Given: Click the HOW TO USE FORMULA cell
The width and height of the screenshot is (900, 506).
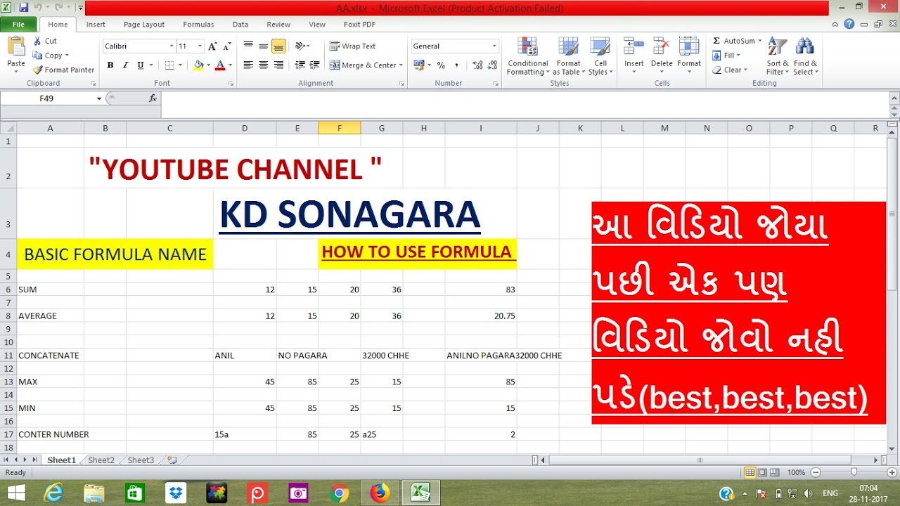Looking at the screenshot, I should (418, 254).
